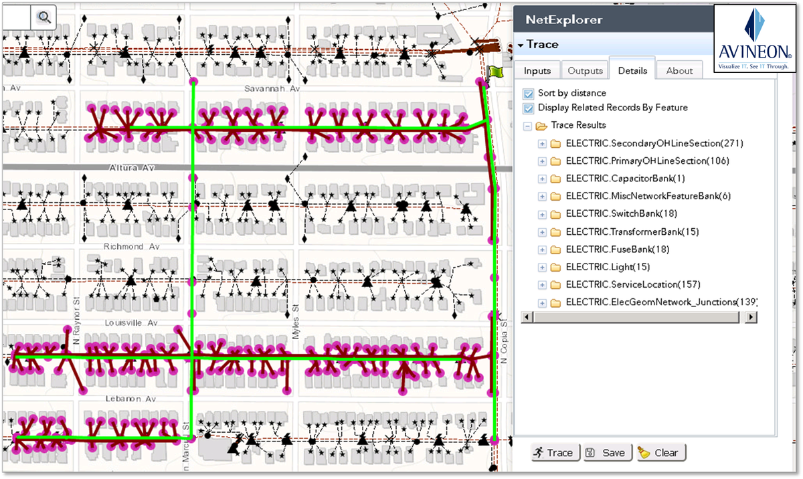Click the Trace Results label
The height and width of the screenshot is (479, 803).
coord(578,126)
